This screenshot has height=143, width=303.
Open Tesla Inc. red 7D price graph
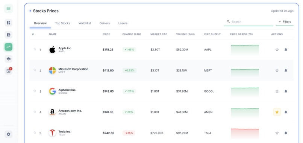245,134
